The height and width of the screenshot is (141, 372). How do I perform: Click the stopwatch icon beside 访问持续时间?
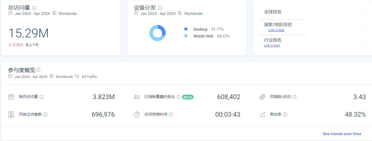pos(137,114)
